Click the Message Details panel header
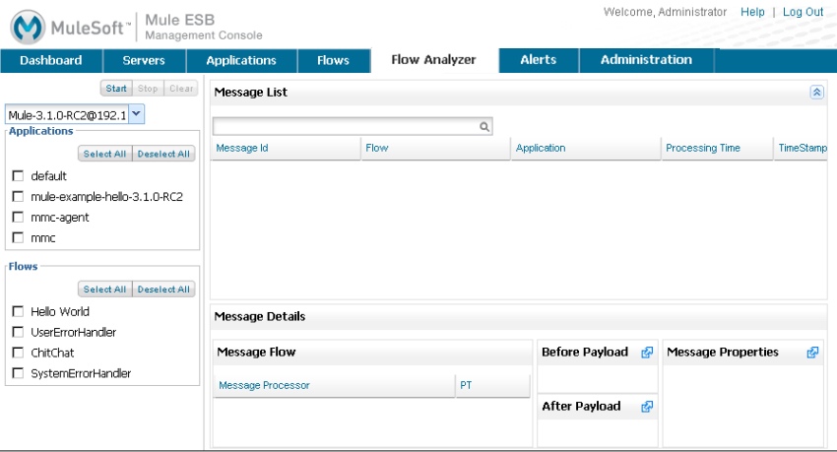The image size is (837, 452). pos(518,316)
